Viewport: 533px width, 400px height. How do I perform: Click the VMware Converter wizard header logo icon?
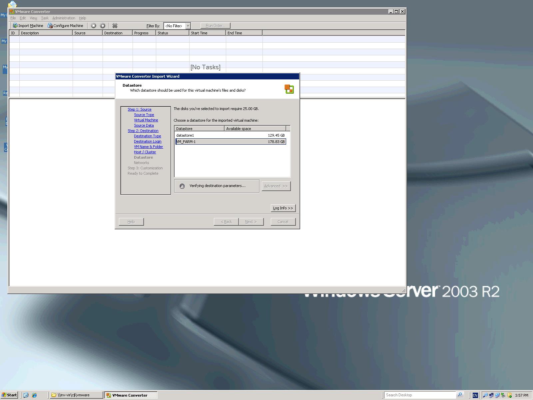pyautogui.click(x=289, y=89)
